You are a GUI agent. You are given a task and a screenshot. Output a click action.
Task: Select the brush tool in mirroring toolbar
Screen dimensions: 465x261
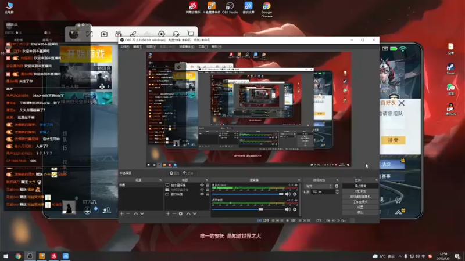[133, 34]
